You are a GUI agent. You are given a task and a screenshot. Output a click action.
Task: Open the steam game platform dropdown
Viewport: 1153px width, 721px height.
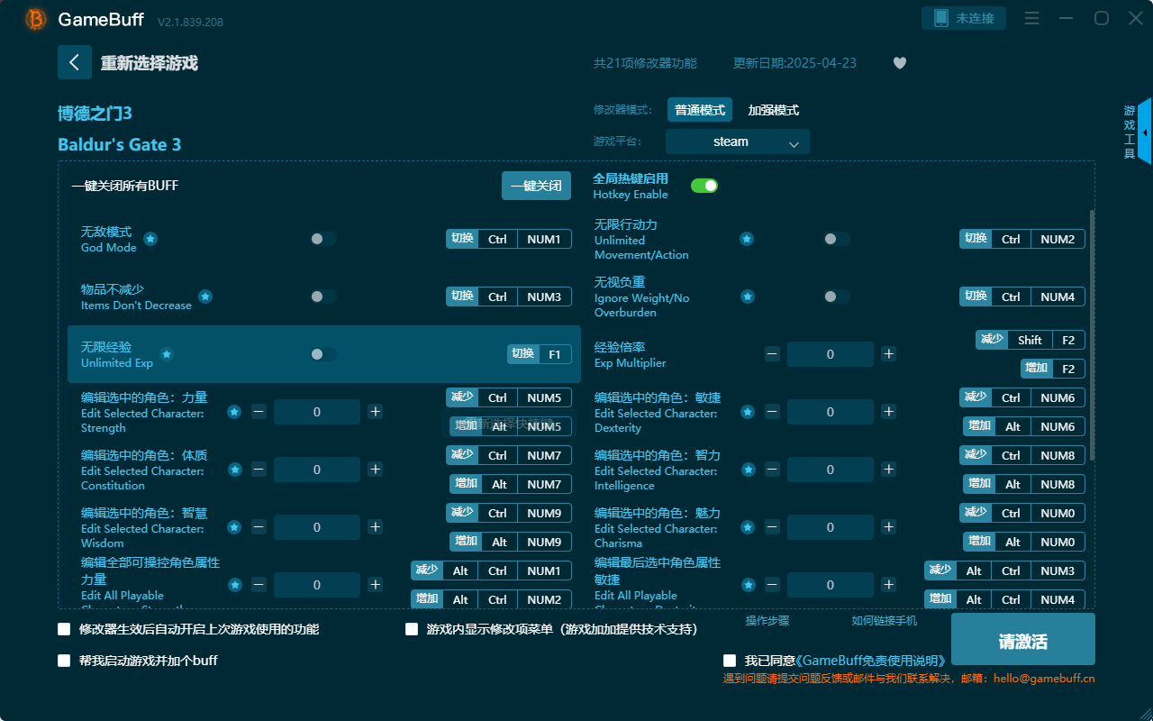click(x=737, y=141)
